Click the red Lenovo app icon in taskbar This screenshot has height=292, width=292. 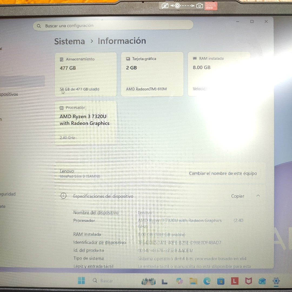click(x=235, y=281)
